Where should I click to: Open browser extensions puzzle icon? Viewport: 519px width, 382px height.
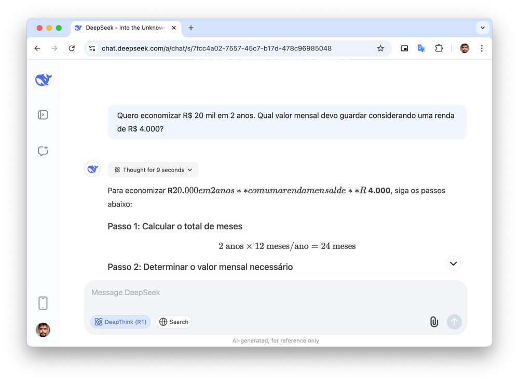pyautogui.click(x=439, y=48)
